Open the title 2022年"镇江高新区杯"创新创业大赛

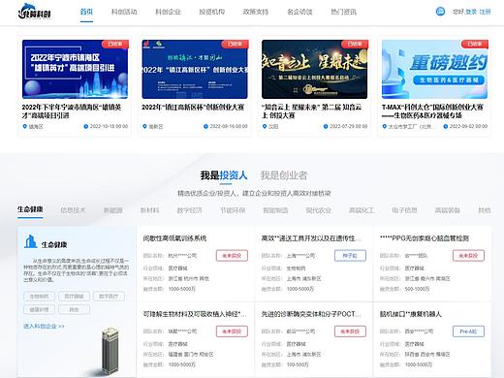pyautogui.click(x=193, y=107)
